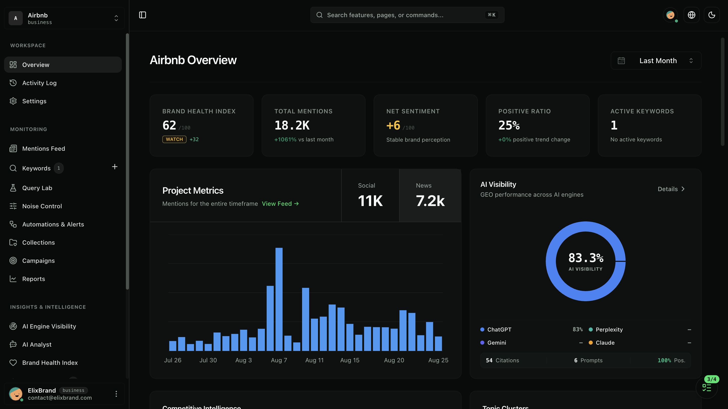The width and height of the screenshot is (728, 409).
Task: Click the 100% Pos. stat
Action: (671, 361)
